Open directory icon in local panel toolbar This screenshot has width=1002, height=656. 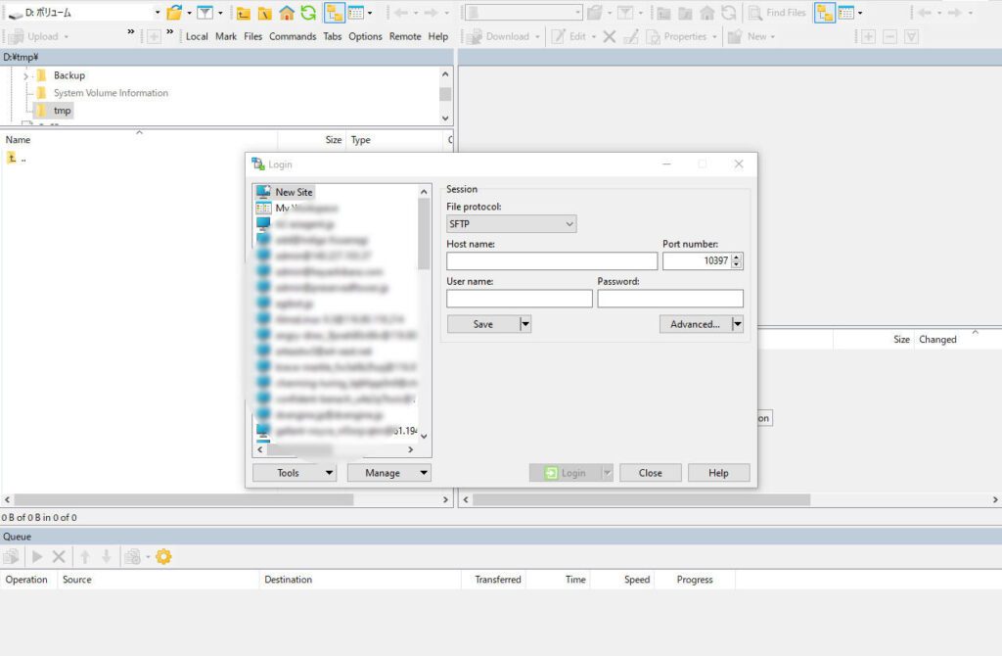(x=174, y=12)
